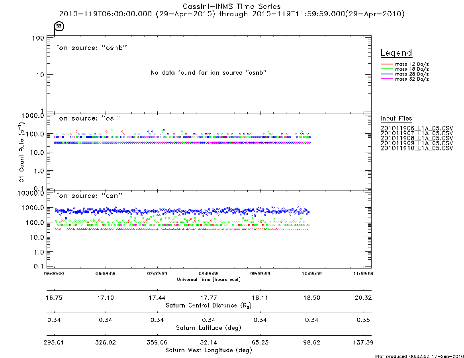Select input file 201011909_L1A_05.CSV
This screenshot has height=358, width=464.
pyautogui.click(x=417, y=143)
